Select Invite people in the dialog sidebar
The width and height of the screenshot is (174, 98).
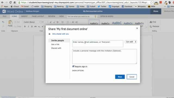59,41
